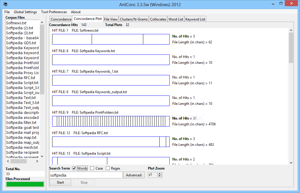Viewport: 300px width, 193px height.
Task: Click plot area vertical scrollbar thumb
Action: pyautogui.click(x=291, y=48)
